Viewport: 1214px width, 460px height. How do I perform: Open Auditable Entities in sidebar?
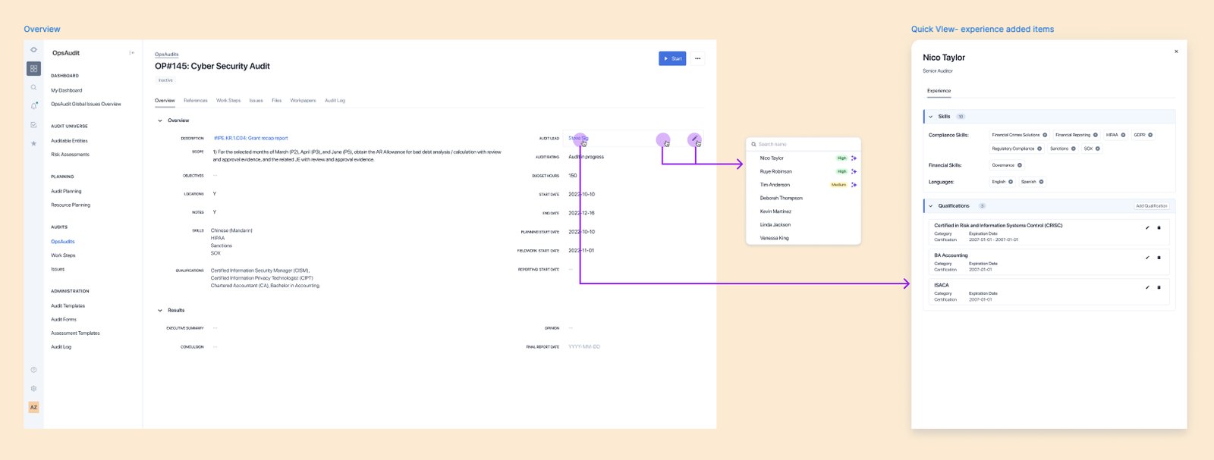pos(69,141)
